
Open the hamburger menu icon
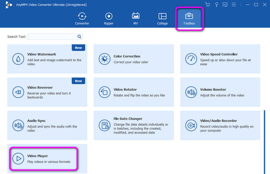234,5
